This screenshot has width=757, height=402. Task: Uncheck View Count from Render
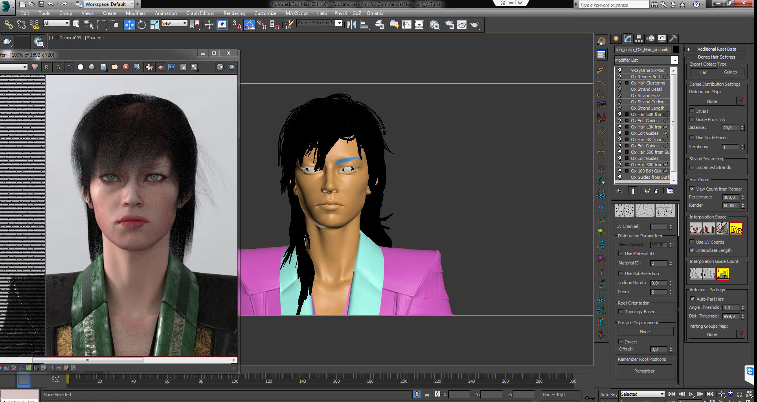pos(692,189)
